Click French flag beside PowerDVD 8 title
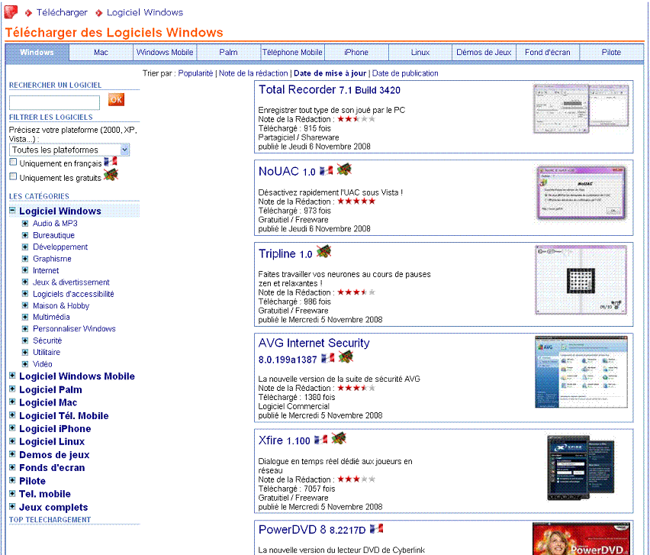The height and width of the screenshot is (555, 650). click(x=377, y=528)
